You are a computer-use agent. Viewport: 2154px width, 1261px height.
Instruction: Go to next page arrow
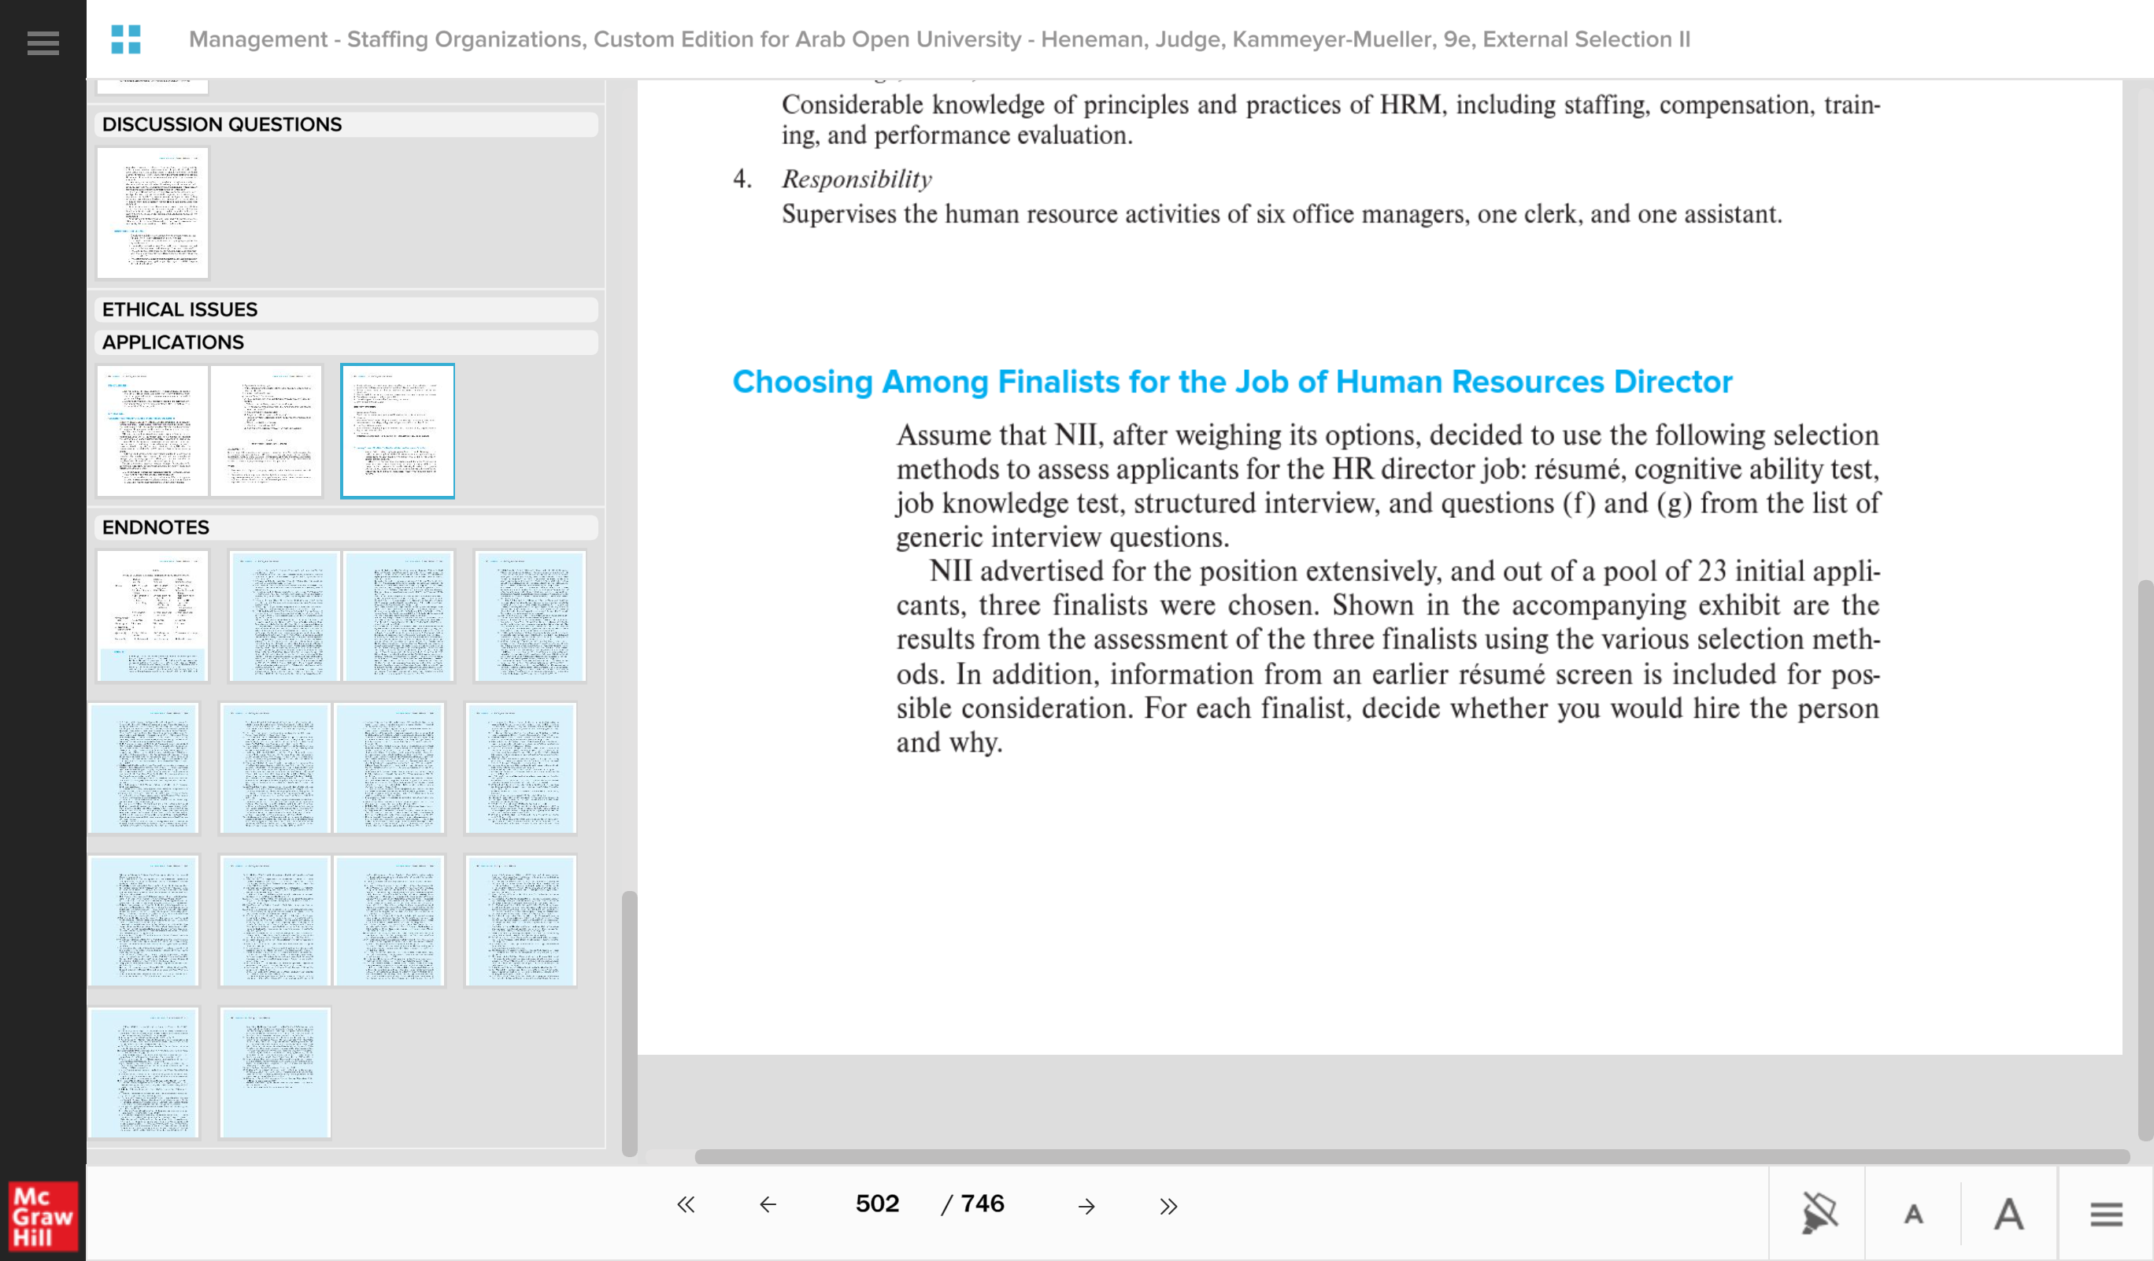1086,1205
